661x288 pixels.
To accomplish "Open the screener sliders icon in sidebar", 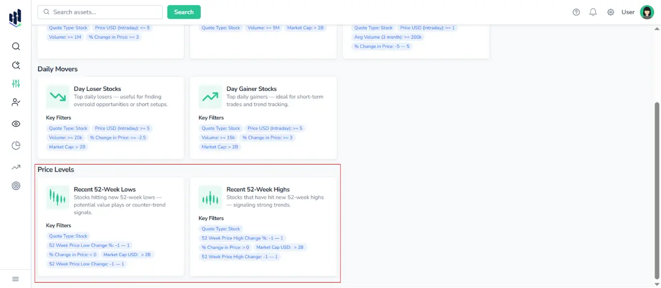I will 16,84.
